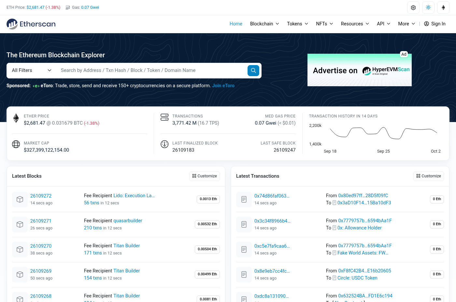
Task: Open Ethereum network selector icon
Action: coord(443,7)
